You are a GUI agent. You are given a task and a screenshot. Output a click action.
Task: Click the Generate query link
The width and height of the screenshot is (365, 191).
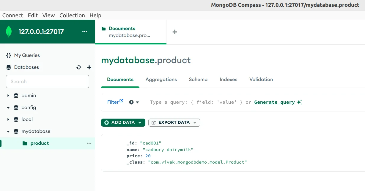pos(275,102)
